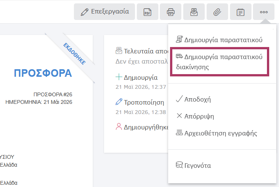Screen dimensions: 279x187
Task: Open Γεγονότα events entry
Action: pyautogui.click(x=193, y=165)
